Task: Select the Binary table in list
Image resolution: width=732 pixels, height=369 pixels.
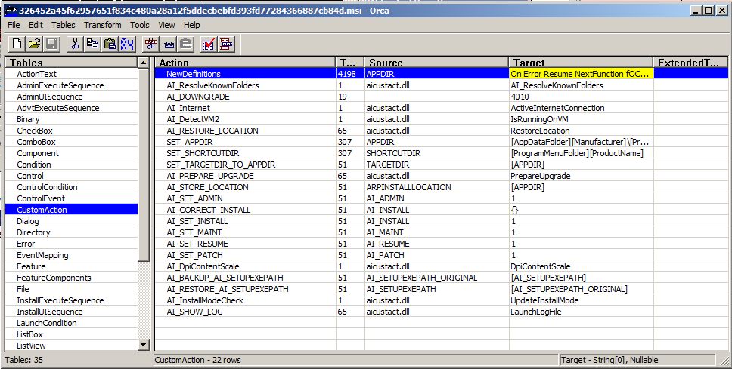Action: (28, 119)
